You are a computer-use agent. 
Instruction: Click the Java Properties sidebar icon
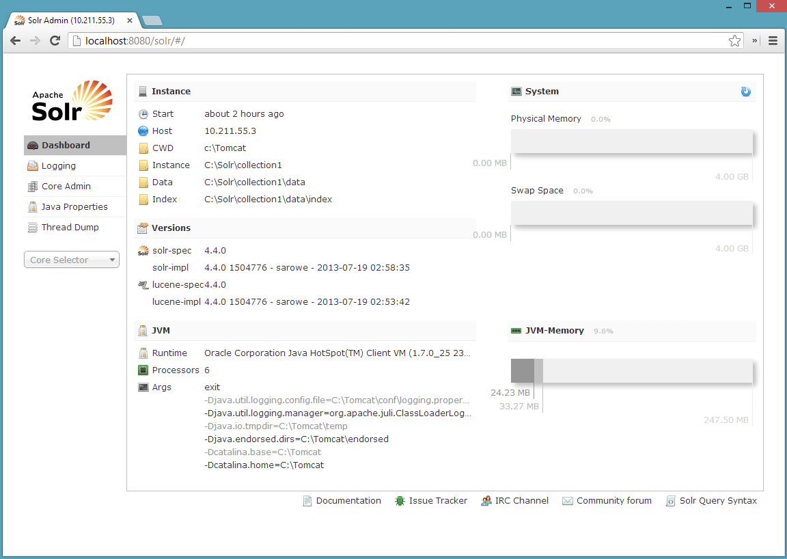click(x=33, y=206)
